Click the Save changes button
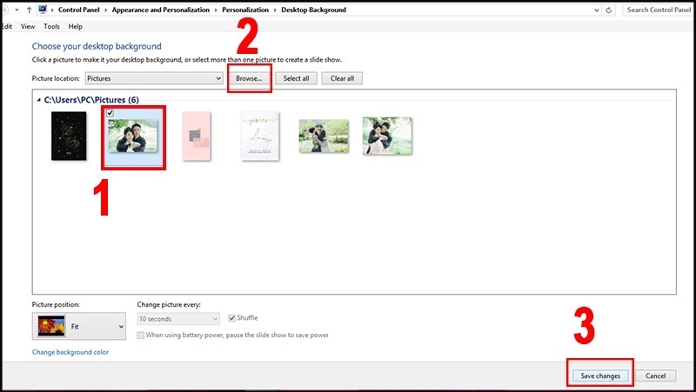696x392 pixels. [x=600, y=375]
